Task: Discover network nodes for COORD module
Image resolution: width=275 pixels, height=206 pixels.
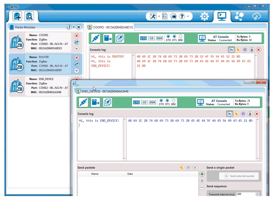Action: click(77, 42)
